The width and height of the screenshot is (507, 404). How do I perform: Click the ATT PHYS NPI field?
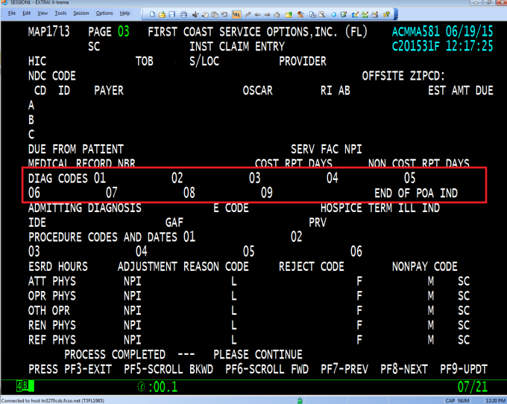(x=179, y=281)
